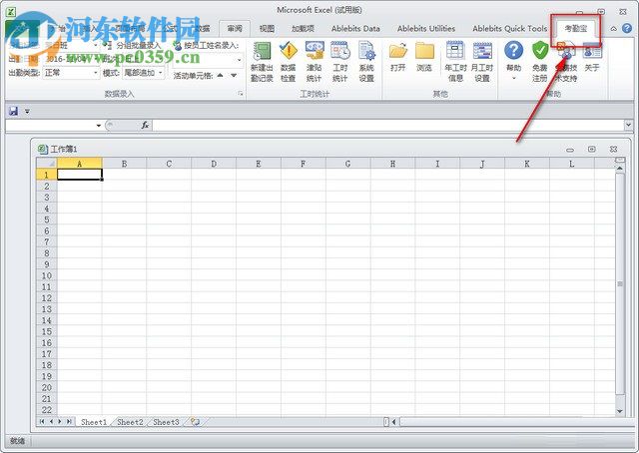The width and height of the screenshot is (639, 453).
Task: Go to next sheet navigation arrow
Action: (x=60, y=422)
